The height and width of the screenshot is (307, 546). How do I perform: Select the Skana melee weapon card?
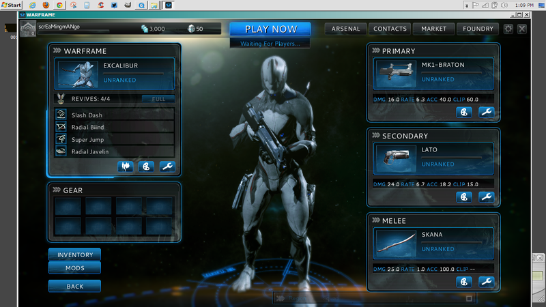[x=433, y=244]
